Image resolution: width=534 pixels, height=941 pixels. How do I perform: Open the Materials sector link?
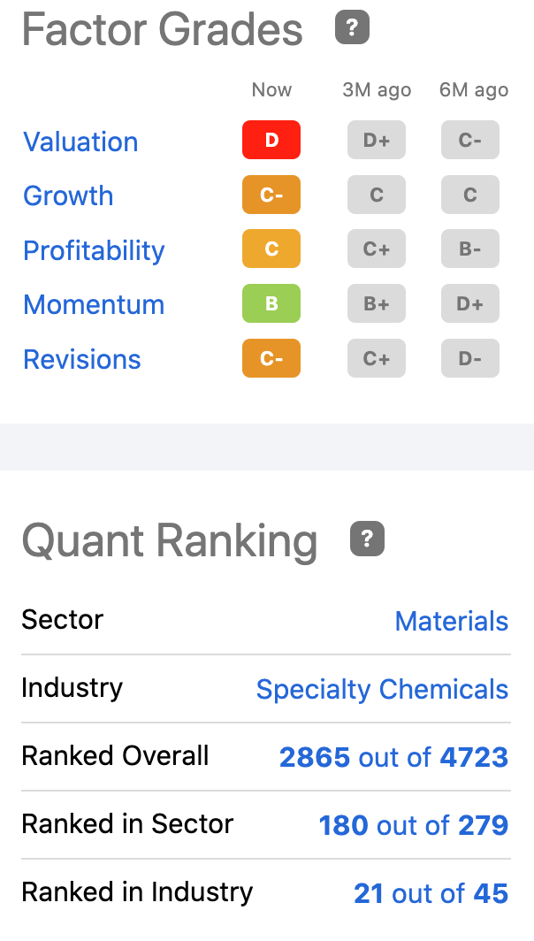click(452, 621)
